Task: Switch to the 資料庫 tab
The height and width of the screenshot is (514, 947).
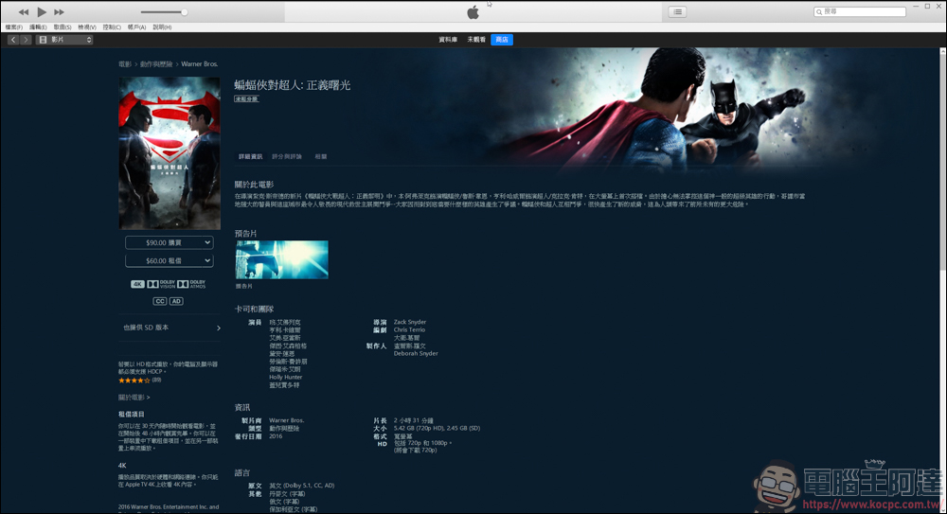Action: [448, 40]
